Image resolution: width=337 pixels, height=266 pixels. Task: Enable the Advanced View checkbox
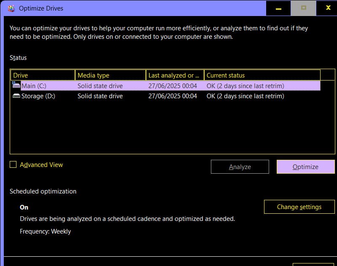coord(13,165)
